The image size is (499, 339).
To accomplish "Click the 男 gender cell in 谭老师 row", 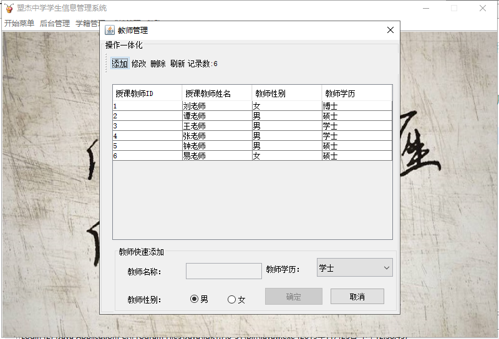I will click(287, 116).
